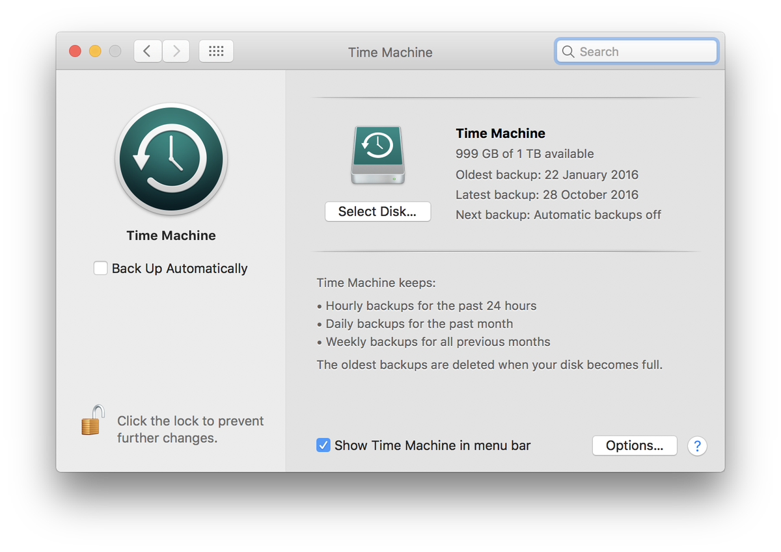Click 'Click the lock to prevent' text
This screenshot has width=781, height=552.
coord(191,421)
